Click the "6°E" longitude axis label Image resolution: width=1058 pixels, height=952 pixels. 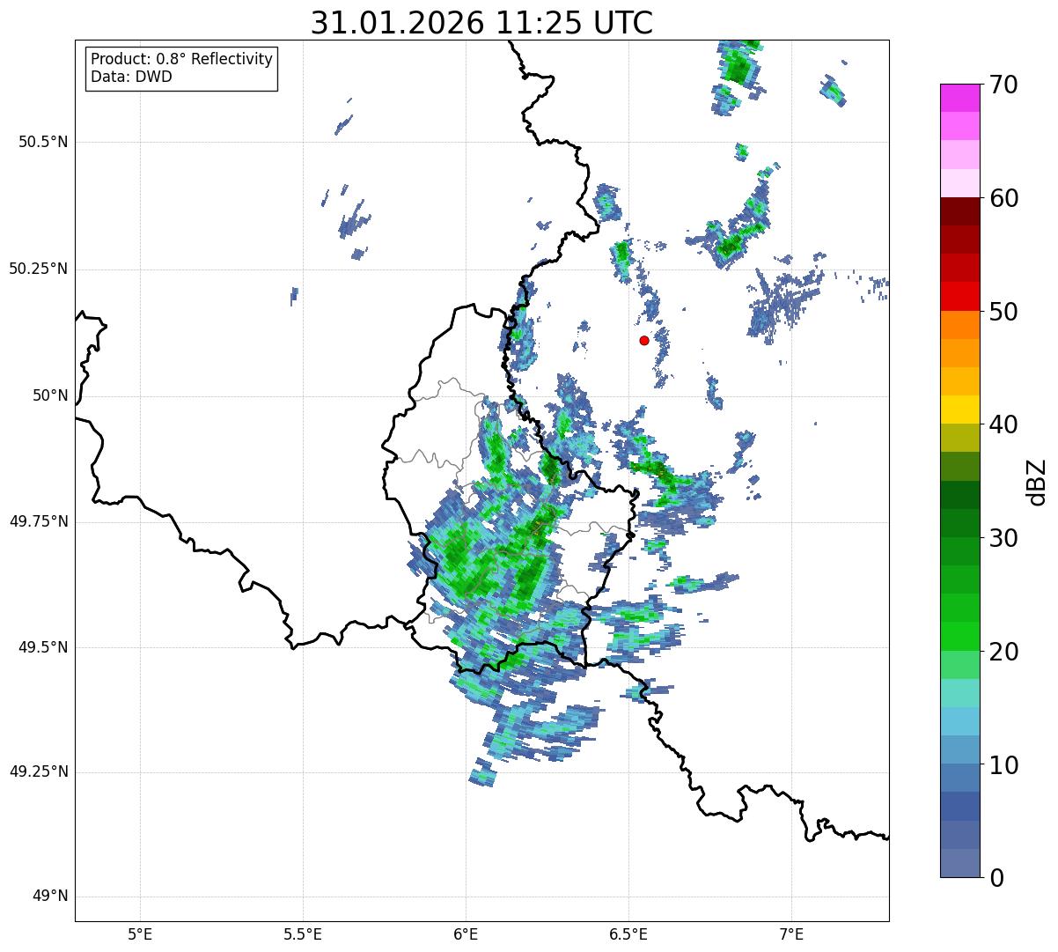point(466,934)
